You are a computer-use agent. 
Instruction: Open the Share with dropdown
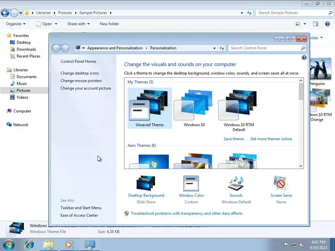coord(79,24)
